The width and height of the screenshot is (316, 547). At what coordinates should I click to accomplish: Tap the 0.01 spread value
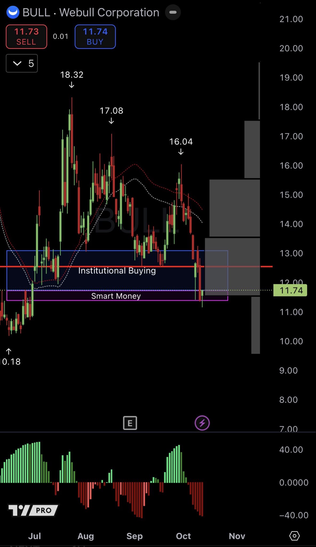61,36
